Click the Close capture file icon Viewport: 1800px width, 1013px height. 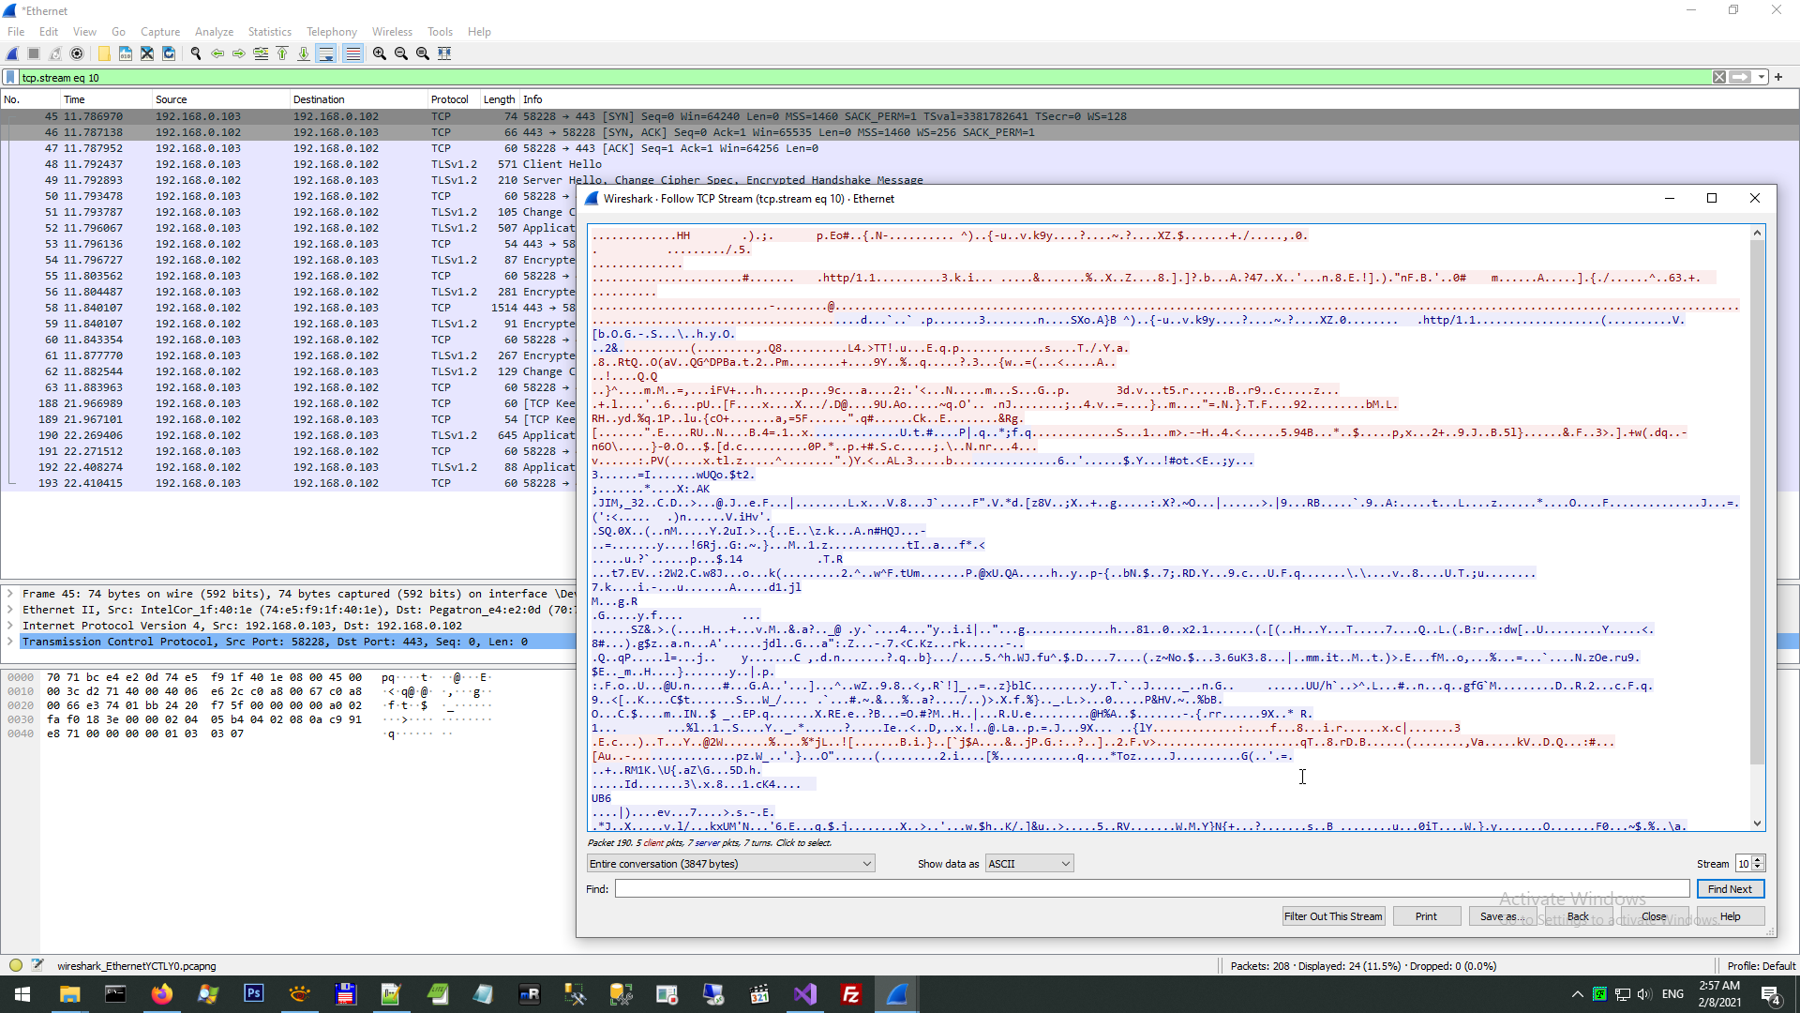pyautogui.click(x=147, y=53)
